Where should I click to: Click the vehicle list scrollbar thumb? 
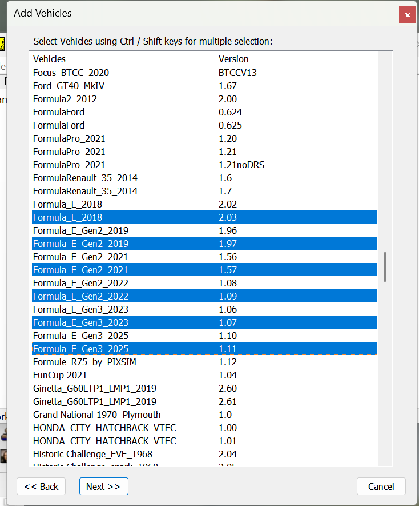[x=385, y=267]
